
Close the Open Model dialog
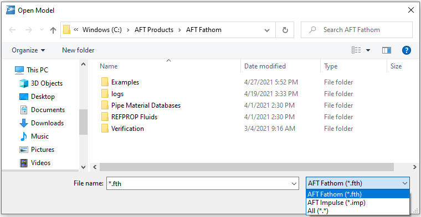coord(411,10)
